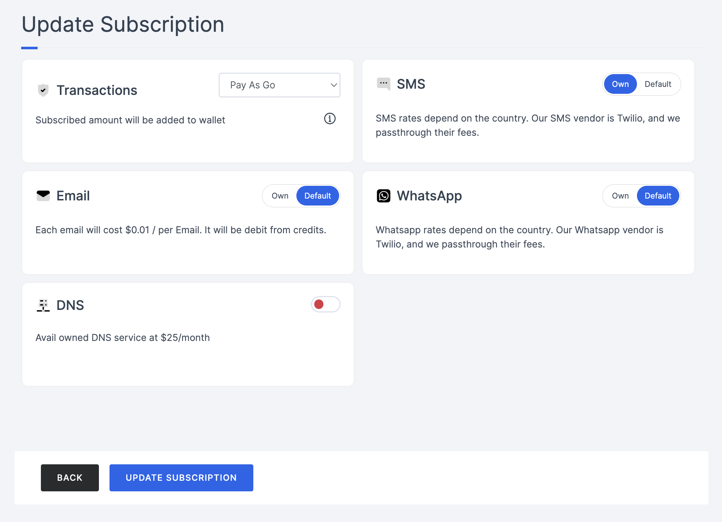722x522 pixels.
Task: Click the UPDATE SUBSCRIPTION button
Action: [x=181, y=478]
